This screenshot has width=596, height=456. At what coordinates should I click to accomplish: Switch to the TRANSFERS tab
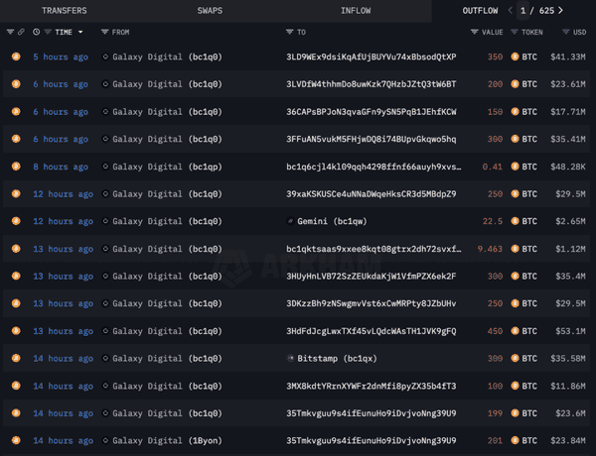click(64, 11)
